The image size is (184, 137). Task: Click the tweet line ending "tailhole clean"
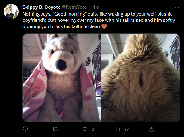61,26
